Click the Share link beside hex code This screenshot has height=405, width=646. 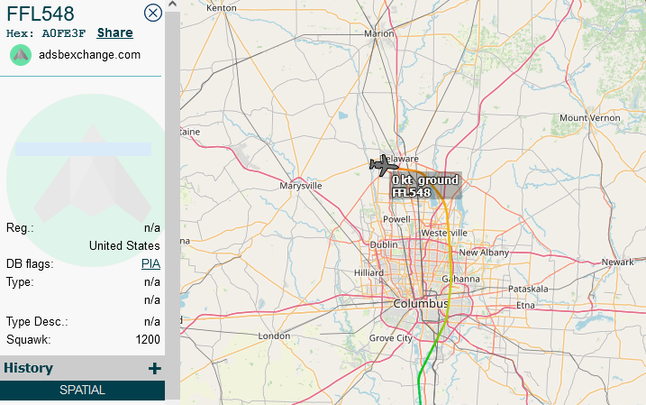[114, 33]
